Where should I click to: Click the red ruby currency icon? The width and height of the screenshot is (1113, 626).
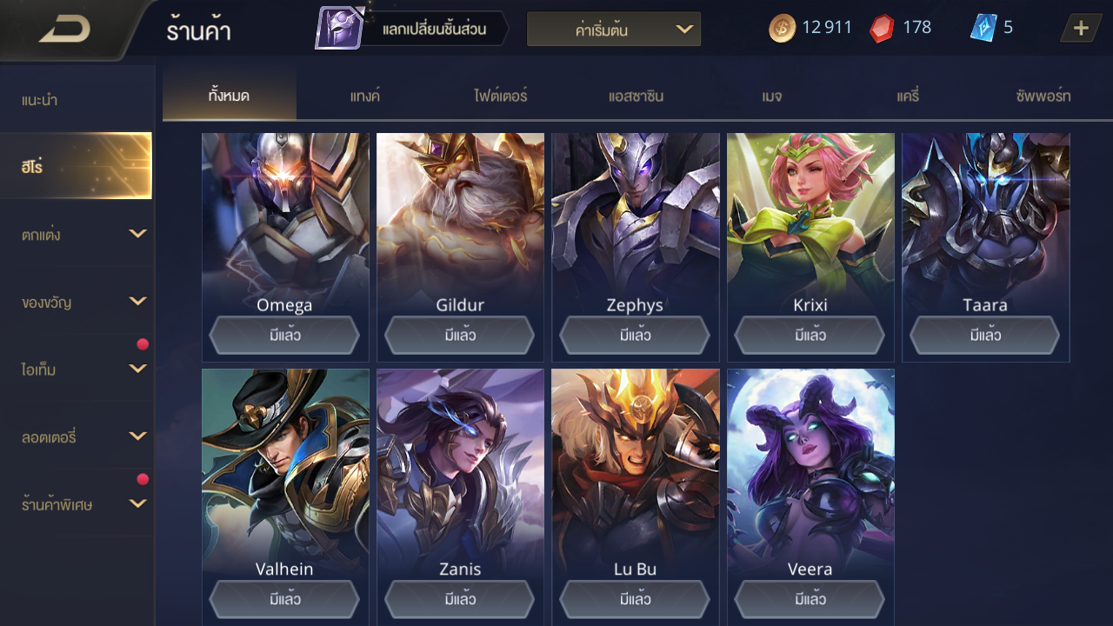pos(882,28)
